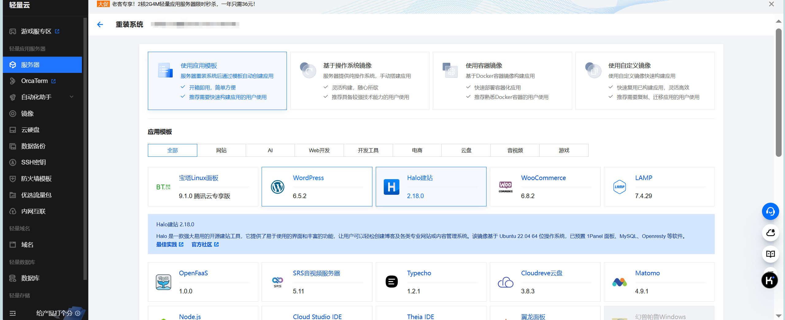
Task: Choose the Typecho template card
Action: 431,282
